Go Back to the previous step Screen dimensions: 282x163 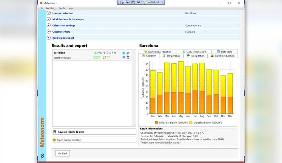(63, 153)
